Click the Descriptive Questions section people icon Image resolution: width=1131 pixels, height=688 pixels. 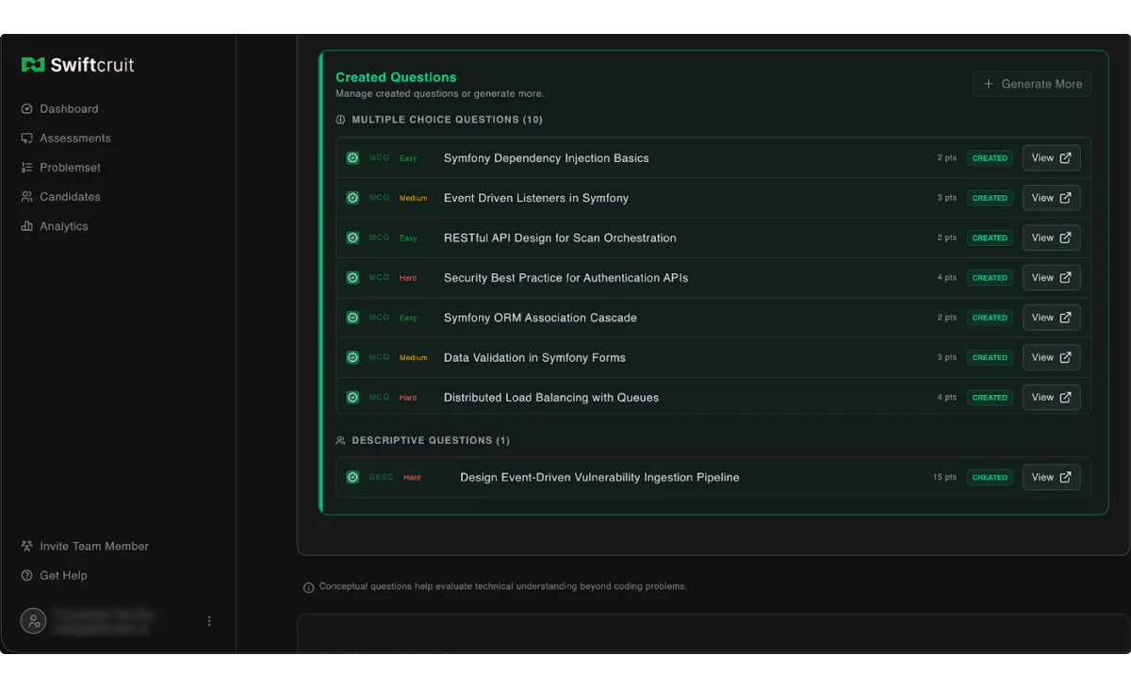coord(341,440)
